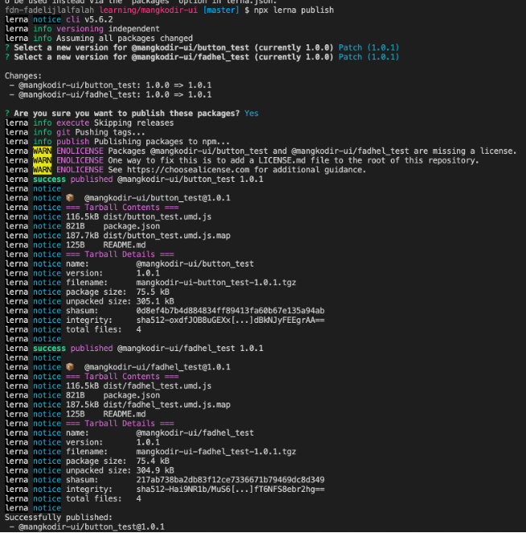This screenshot has height=533, width=526.
Task: Click 'success published @mangkodir-ui/fadhel_test 1.0.1'
Action: tap(148, 349)
